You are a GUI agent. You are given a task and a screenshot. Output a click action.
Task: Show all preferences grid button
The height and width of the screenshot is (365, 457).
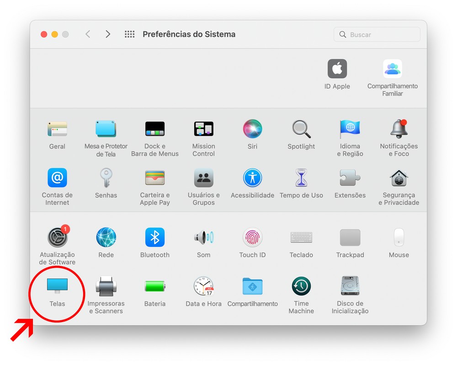[129, 34]
